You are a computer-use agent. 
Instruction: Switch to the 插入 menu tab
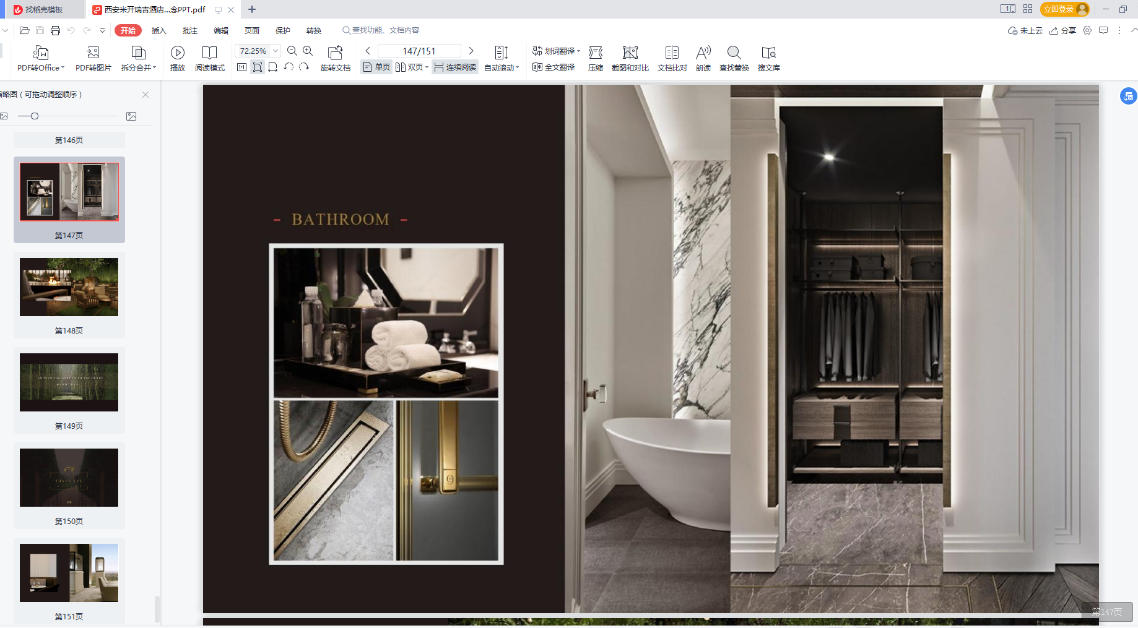pos(159,31)
